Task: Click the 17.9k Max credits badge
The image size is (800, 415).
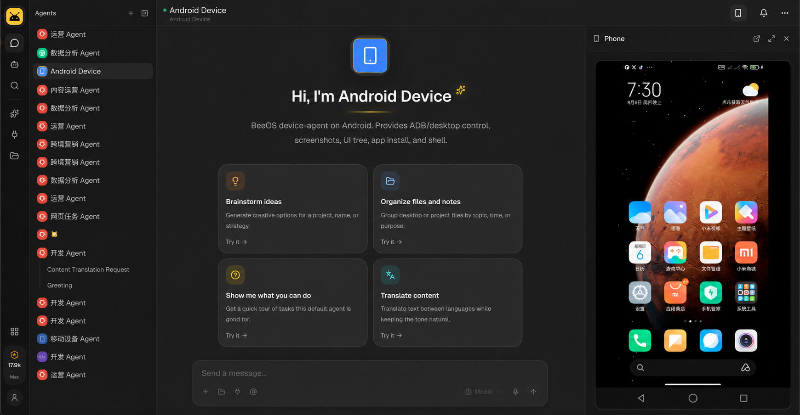Action: [x=15, y=365]
